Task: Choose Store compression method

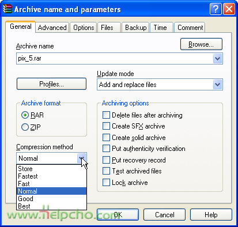Action: [x=51, y=169]
